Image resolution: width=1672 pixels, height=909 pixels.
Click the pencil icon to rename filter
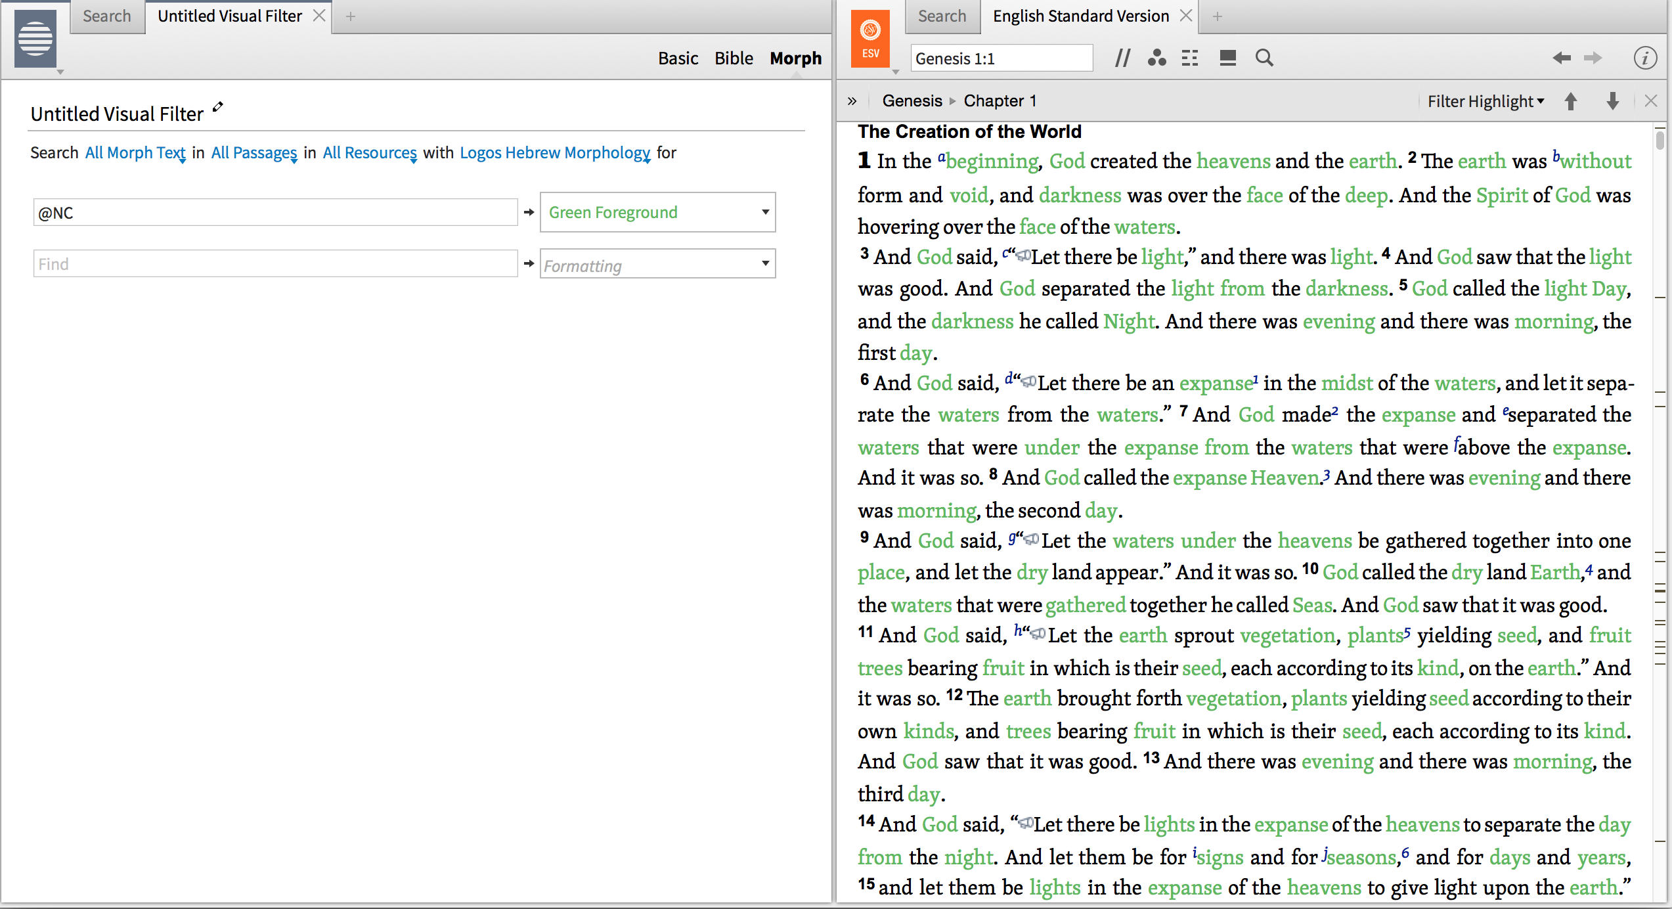pyautogui.click(x=218, y=107)
